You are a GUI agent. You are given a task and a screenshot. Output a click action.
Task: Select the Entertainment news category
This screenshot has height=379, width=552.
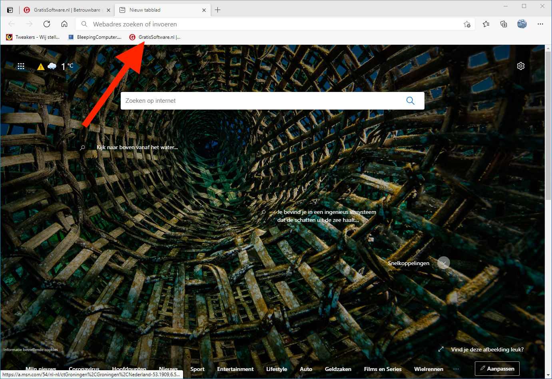click(x=235, y=369)
